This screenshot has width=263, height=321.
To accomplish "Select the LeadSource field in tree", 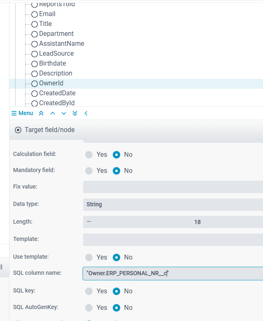I will click(x=56, y=54).
